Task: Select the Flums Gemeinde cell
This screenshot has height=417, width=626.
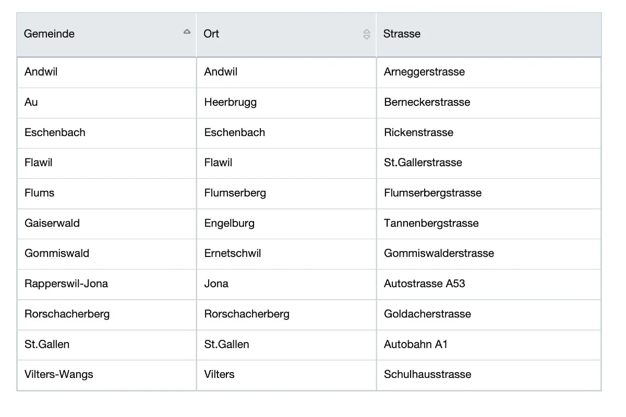Action: tap(106, 193)
